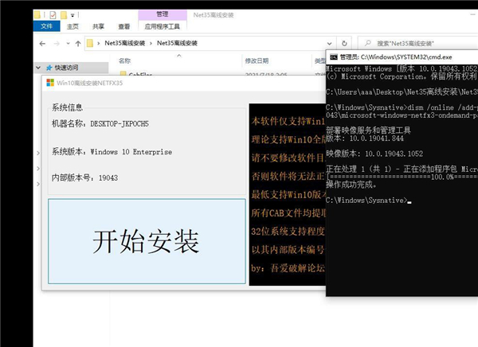
Task: Open the 文件 ribbon tab
Action: pyautogui.click(x=49, y=25)
